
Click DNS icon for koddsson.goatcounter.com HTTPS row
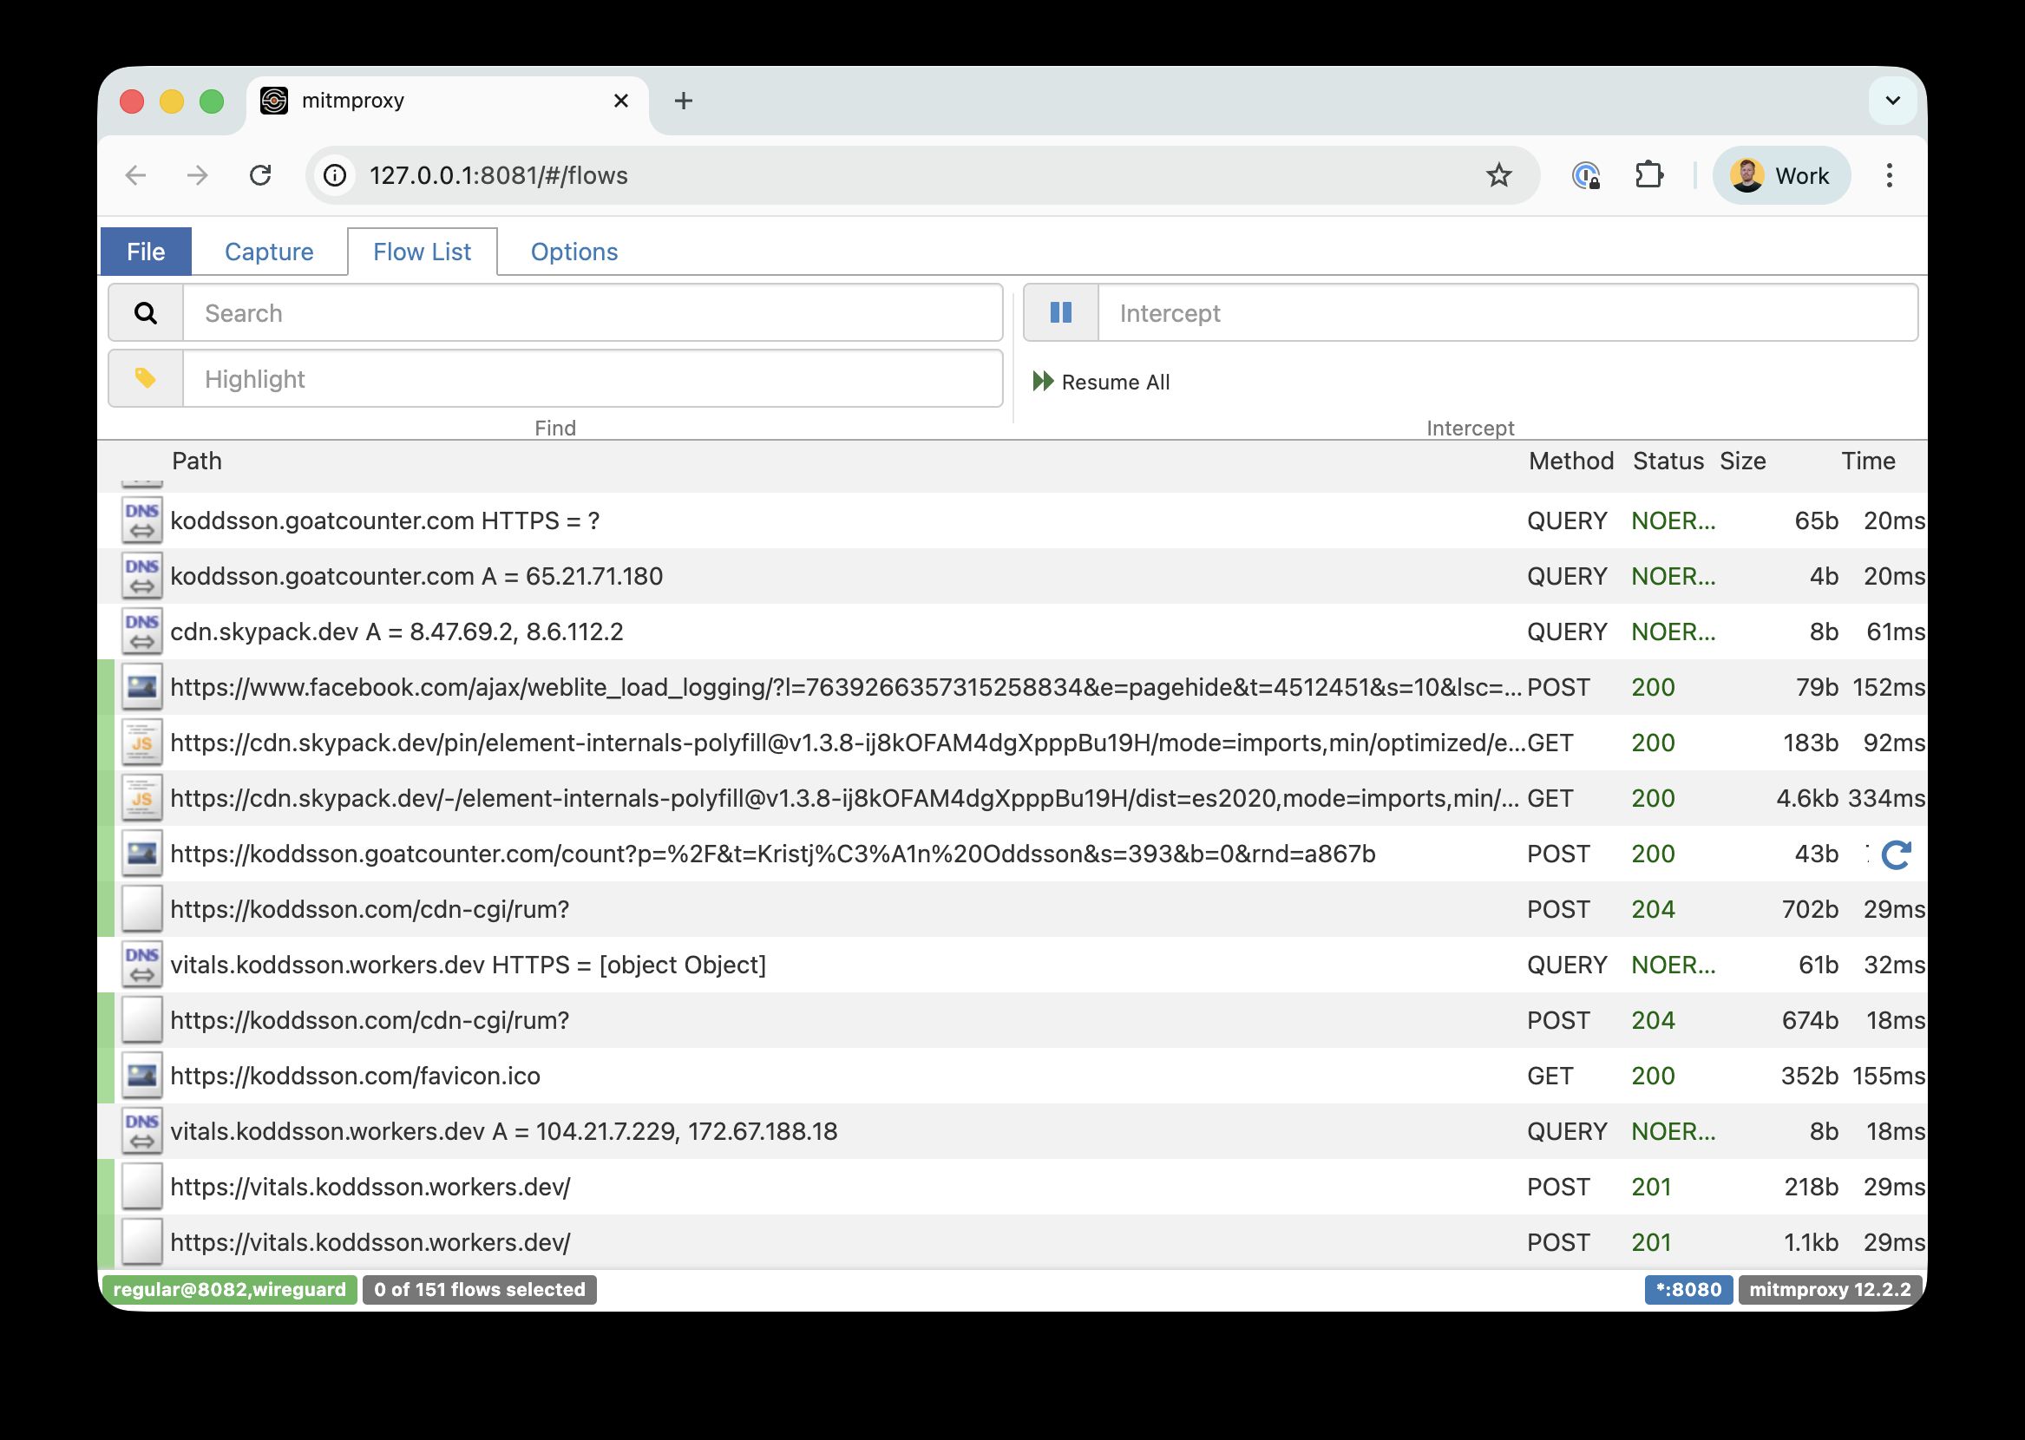click(x=142, y=520)
